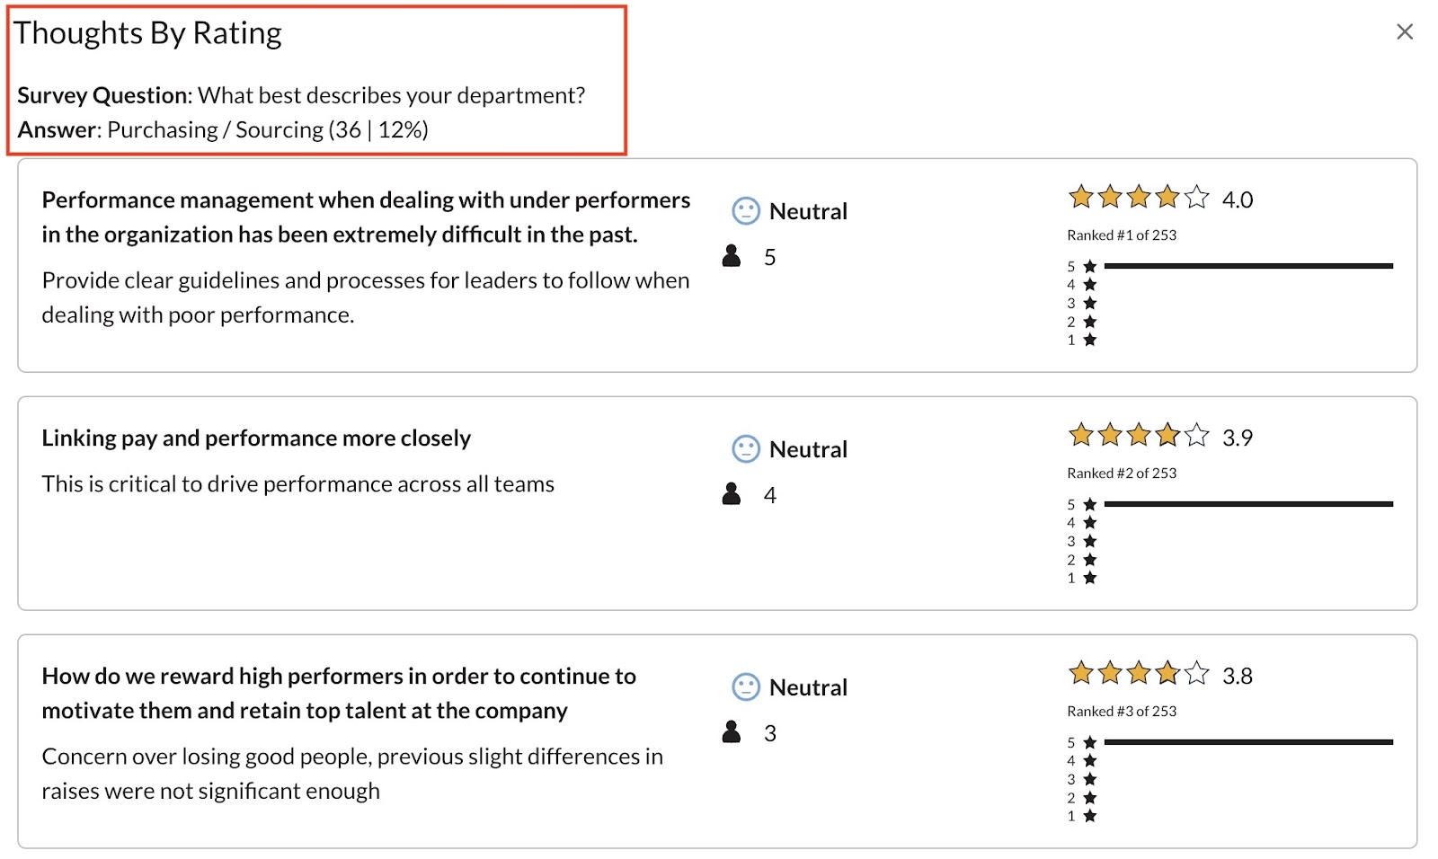Image resolution: width=1438 pixels, height=859 pixels.
Task: Click the star rating icons showing 3.9
Action: click(1139, 435)
